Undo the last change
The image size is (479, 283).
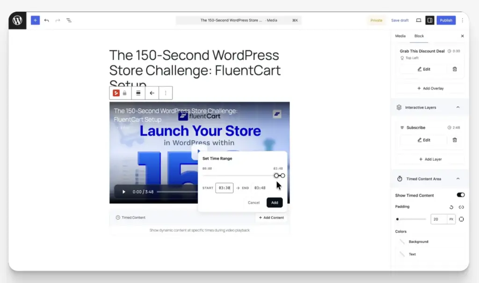coord(46,21)
